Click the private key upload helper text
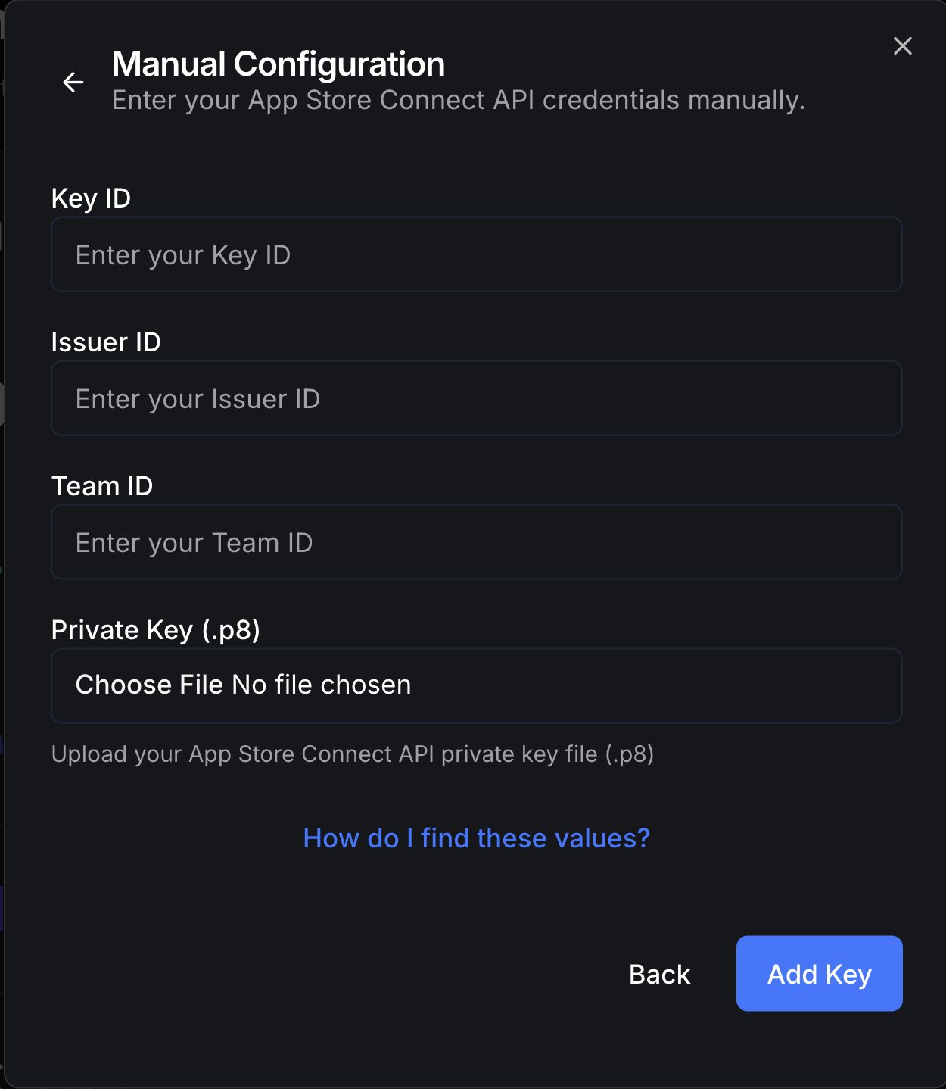Viewport: 946px width, 1089px height. pos(353,754)
